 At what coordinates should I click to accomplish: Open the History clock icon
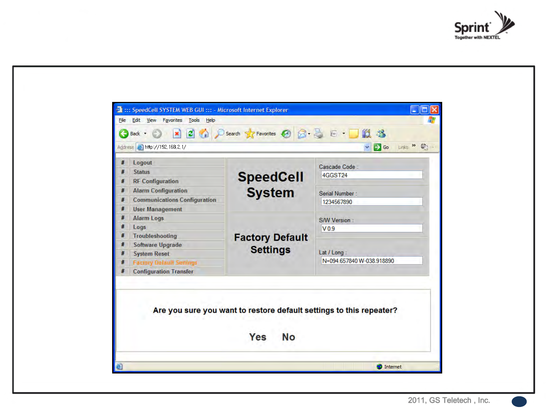[x=286, y=133]
